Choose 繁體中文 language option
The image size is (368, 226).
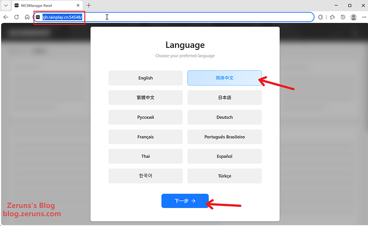(146, 97)
